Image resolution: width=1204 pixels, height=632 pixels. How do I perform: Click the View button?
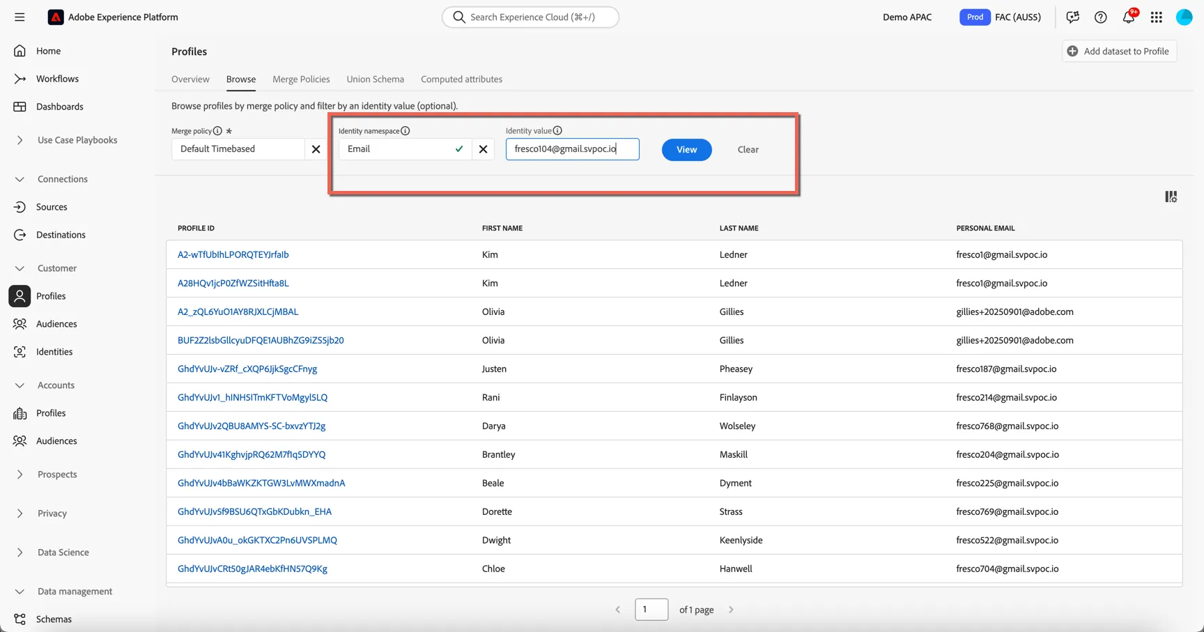tap(686, 150)
